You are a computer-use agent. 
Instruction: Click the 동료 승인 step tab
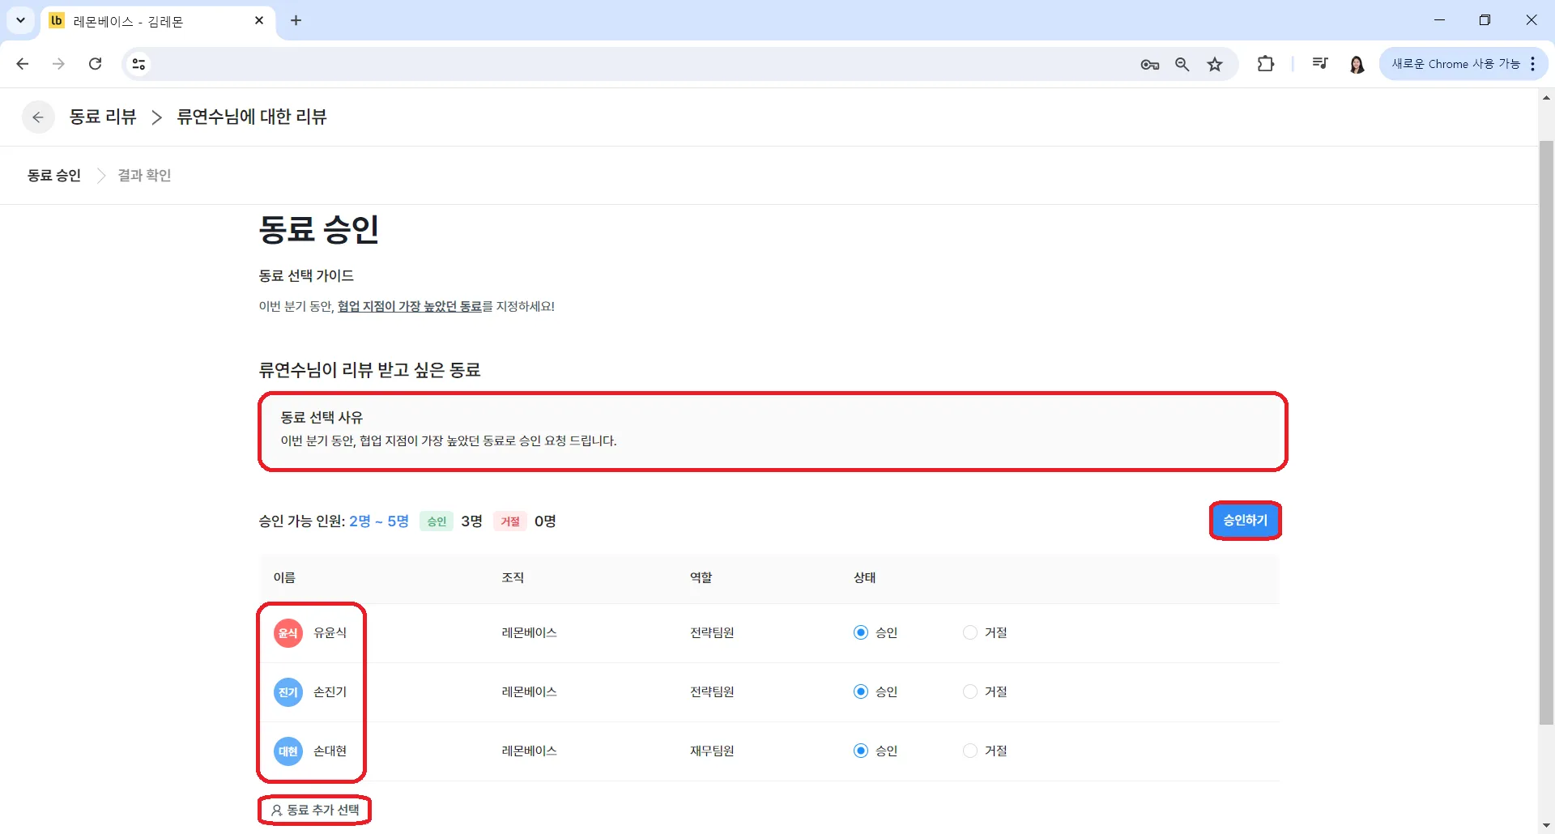54,176
